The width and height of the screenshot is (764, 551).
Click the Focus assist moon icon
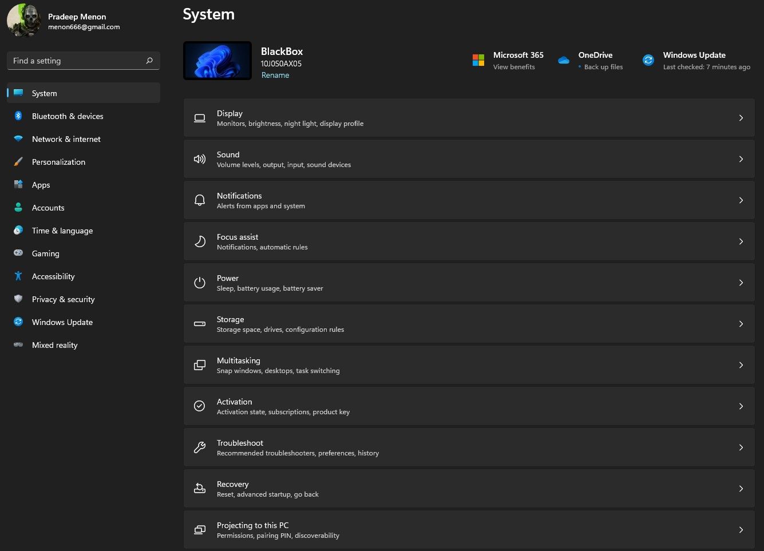point(200,241)
